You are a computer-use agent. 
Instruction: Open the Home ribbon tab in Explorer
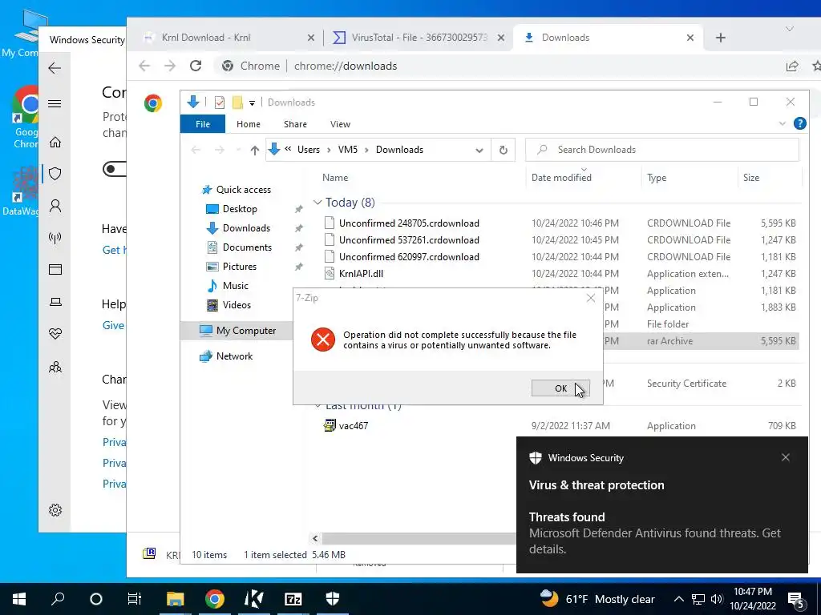point(249,124)
